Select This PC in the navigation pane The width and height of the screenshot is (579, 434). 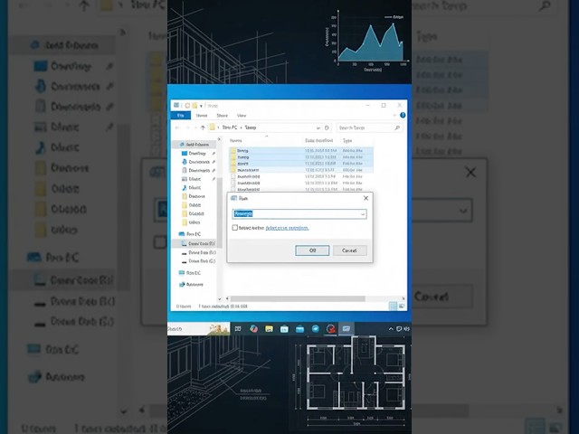click(x=189, y=234)
